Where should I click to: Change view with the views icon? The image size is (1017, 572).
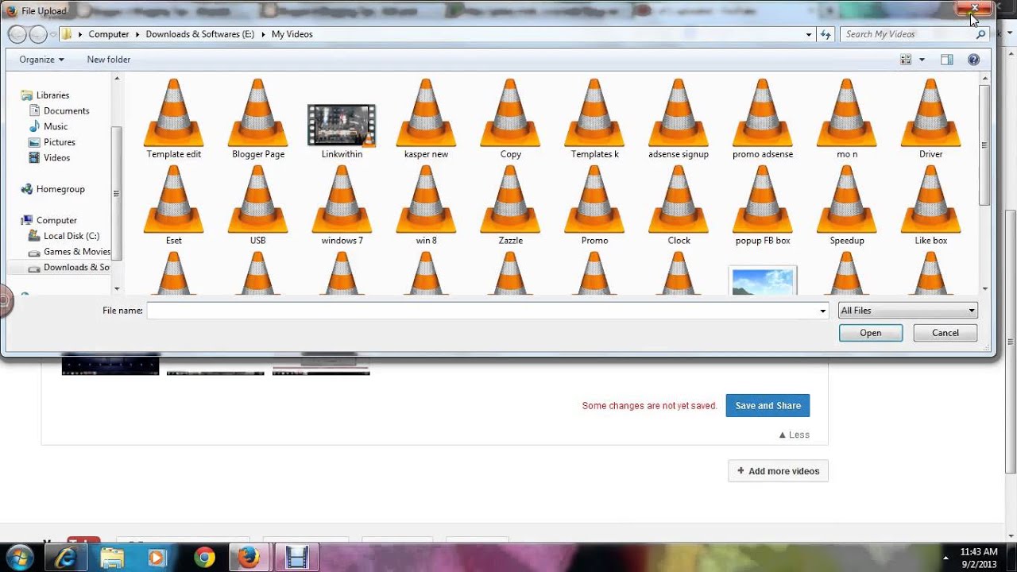click(x=906, y=60)
